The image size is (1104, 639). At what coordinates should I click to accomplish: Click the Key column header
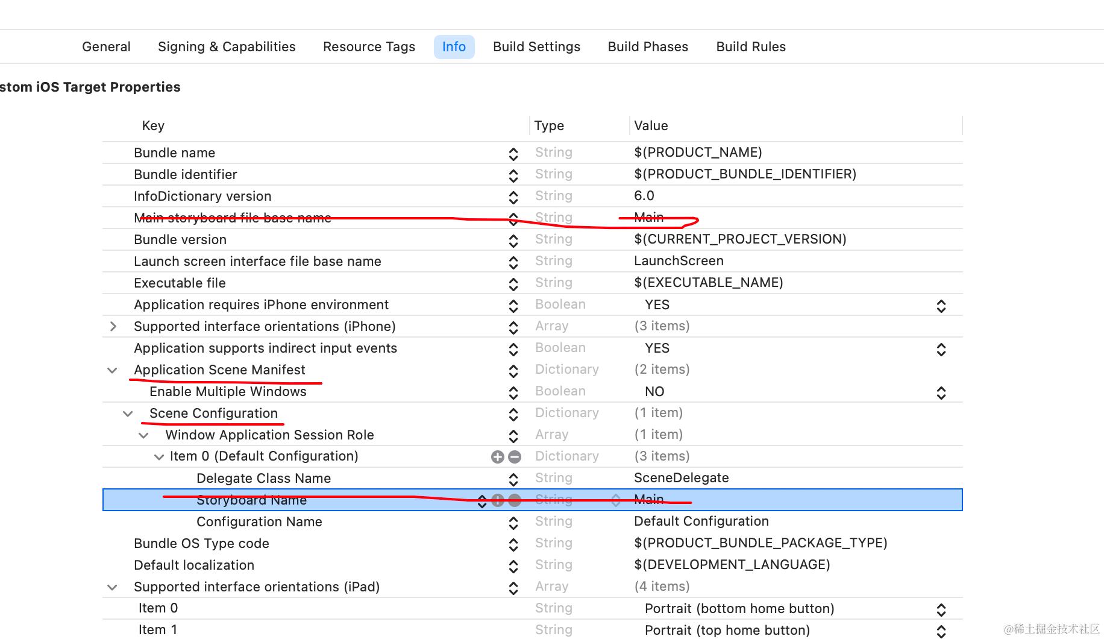(153, 126)
